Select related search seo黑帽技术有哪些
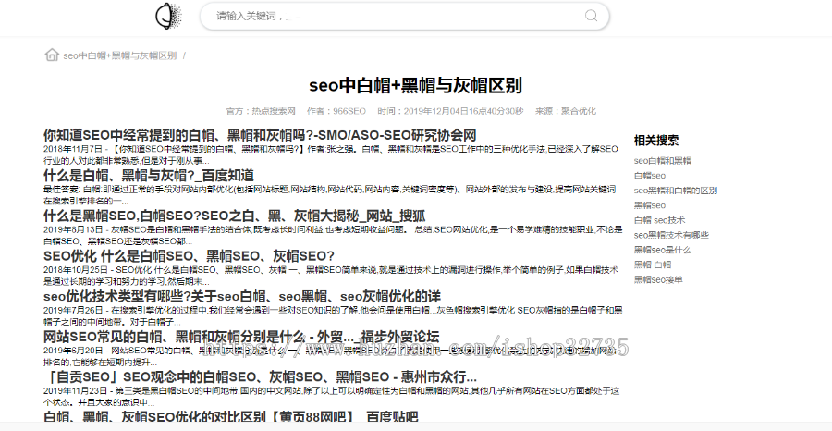 click(671, 235)
